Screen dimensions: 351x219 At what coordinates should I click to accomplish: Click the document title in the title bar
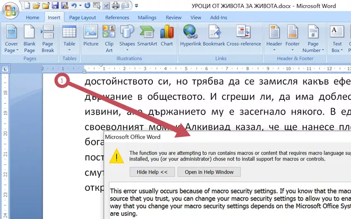point(263,6)
